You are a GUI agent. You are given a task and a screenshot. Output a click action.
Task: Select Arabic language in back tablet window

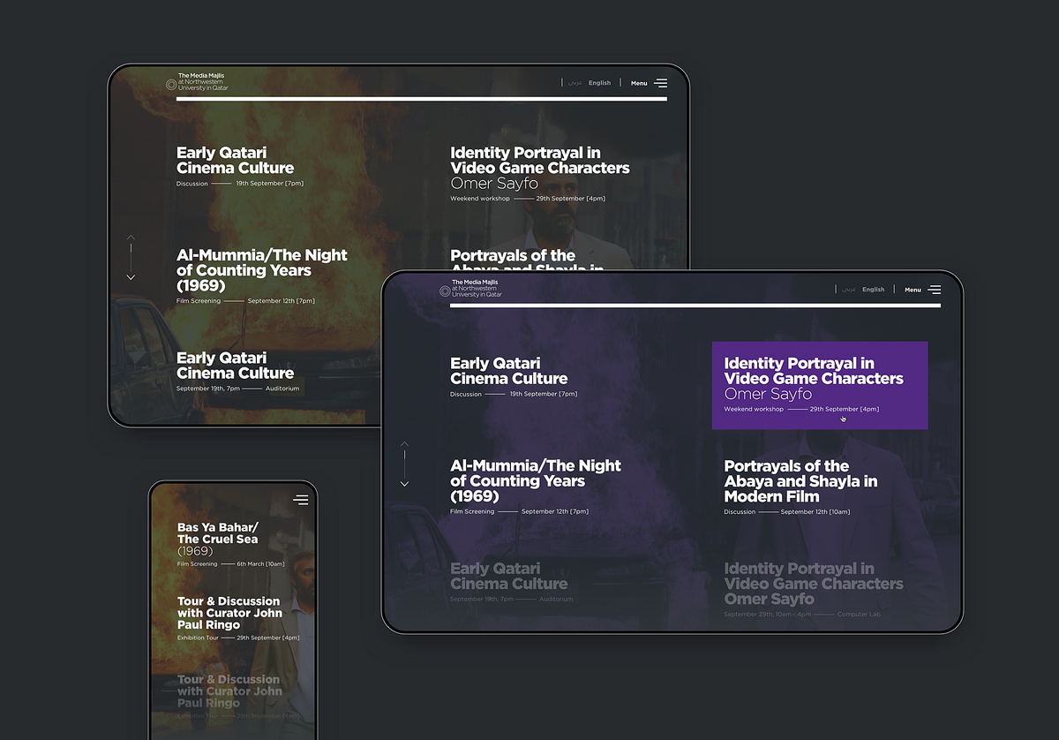575,83
